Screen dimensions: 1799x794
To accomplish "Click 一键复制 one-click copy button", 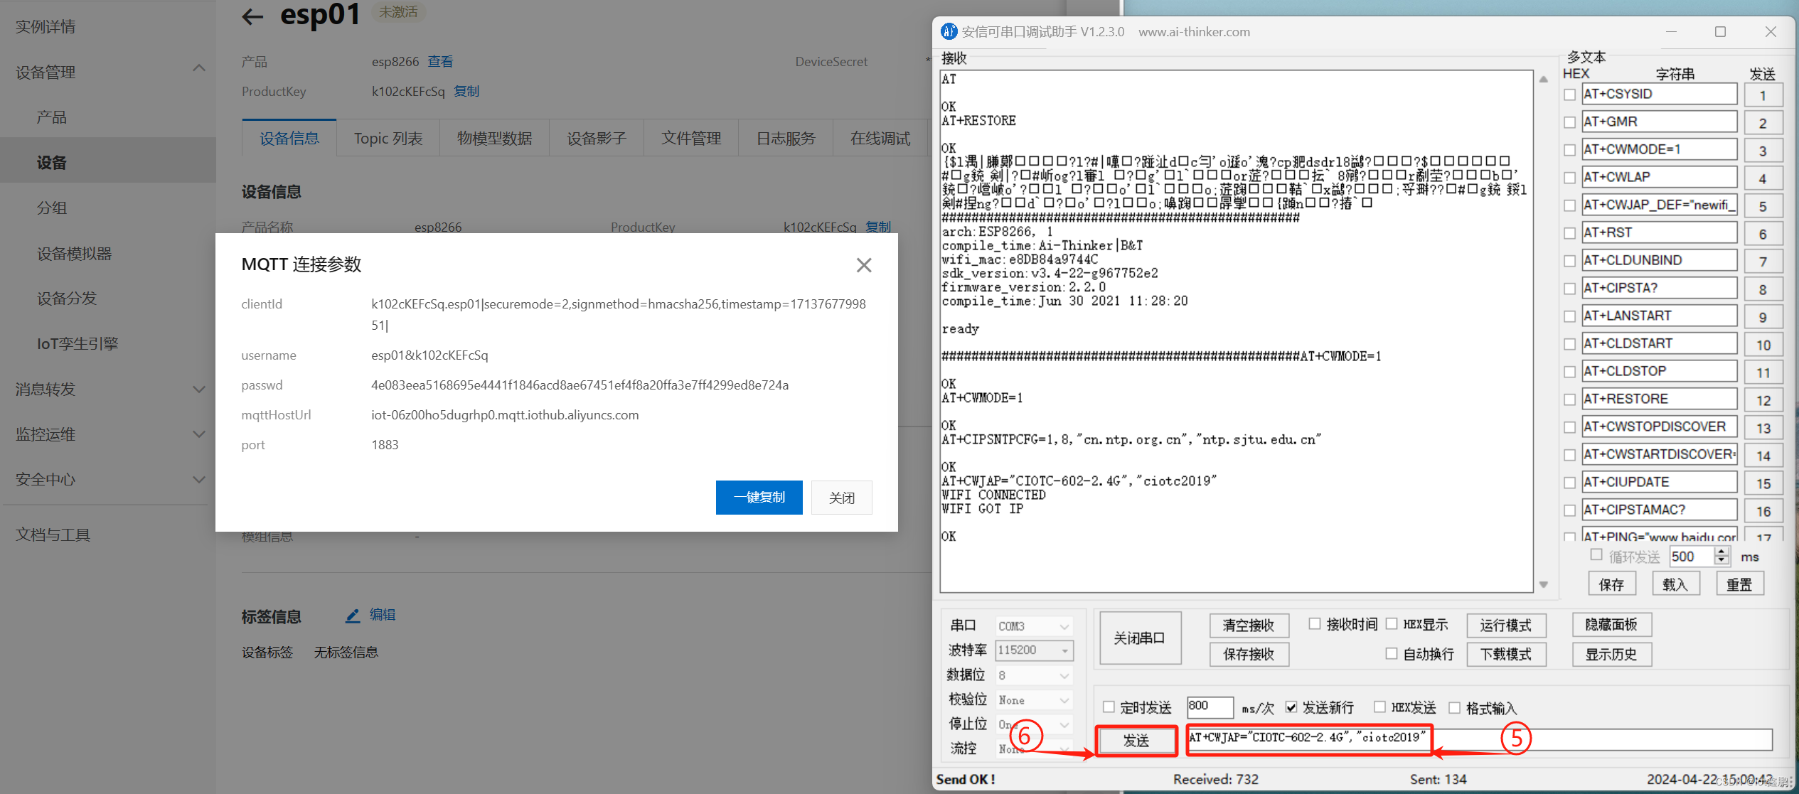I will tap(759, 498).
